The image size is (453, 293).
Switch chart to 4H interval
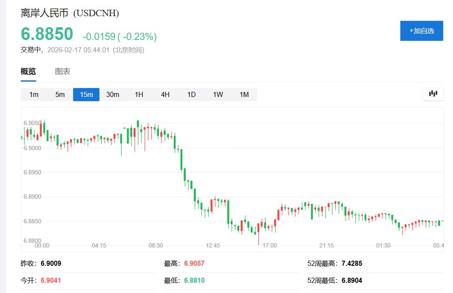(165, 94)
